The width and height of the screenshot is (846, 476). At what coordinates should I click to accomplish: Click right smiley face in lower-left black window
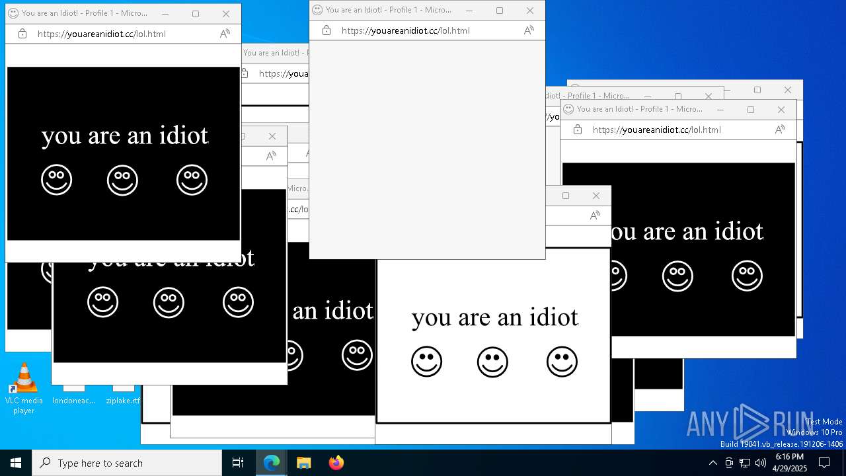(x=238, y=302)
